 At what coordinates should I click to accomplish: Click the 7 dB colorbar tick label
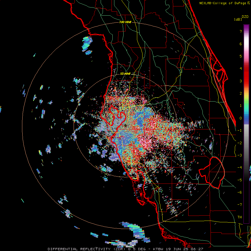(241, 31)
